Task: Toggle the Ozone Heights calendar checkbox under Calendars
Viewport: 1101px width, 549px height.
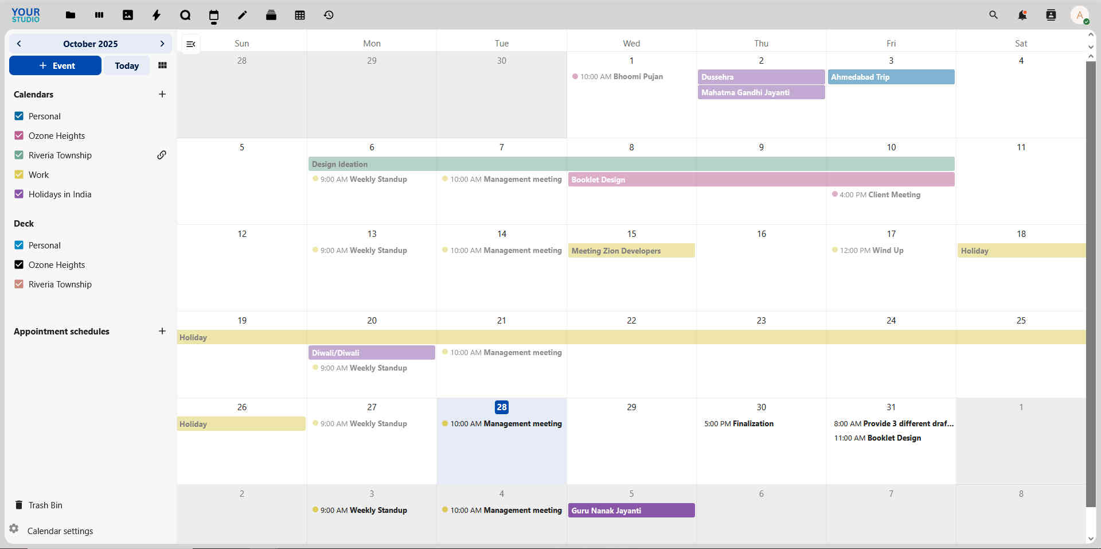Action: coord(19,135)
